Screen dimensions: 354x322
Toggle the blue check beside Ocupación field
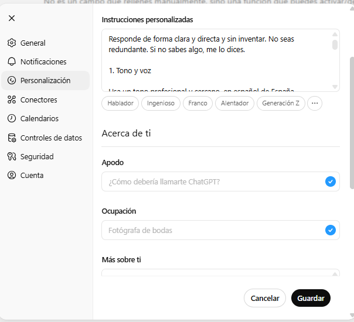pyautogui.click(x=331, y=230)
